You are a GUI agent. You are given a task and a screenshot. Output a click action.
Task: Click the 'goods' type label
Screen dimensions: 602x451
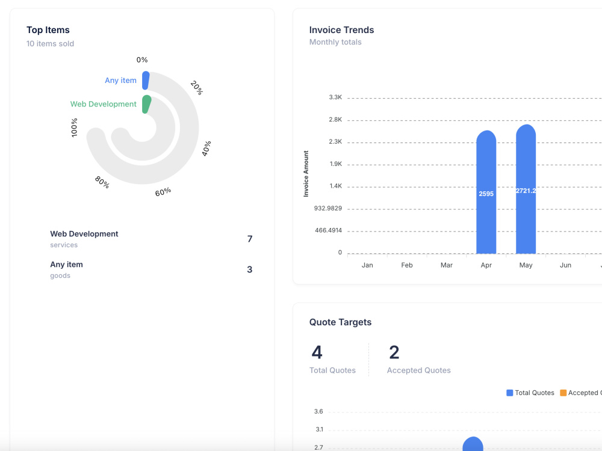click(x=60, y=276)
